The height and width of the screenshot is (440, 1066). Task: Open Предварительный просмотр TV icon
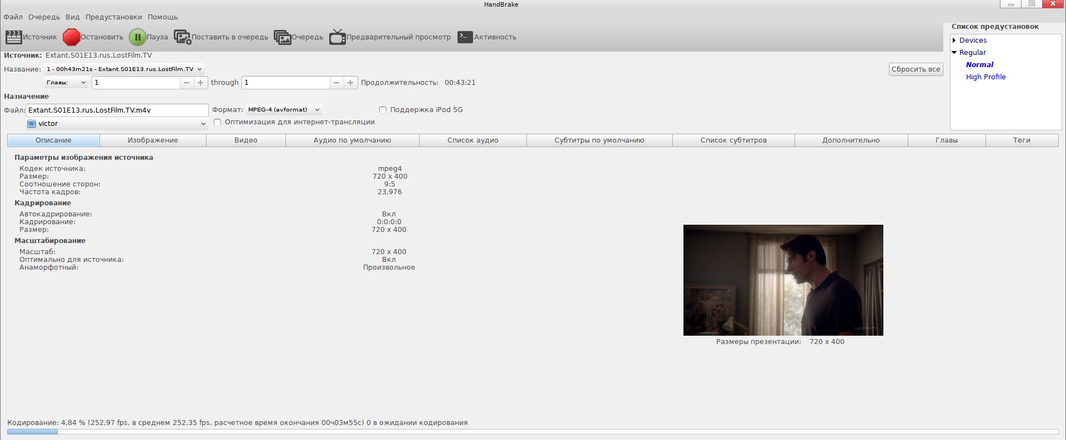(338, 37)
